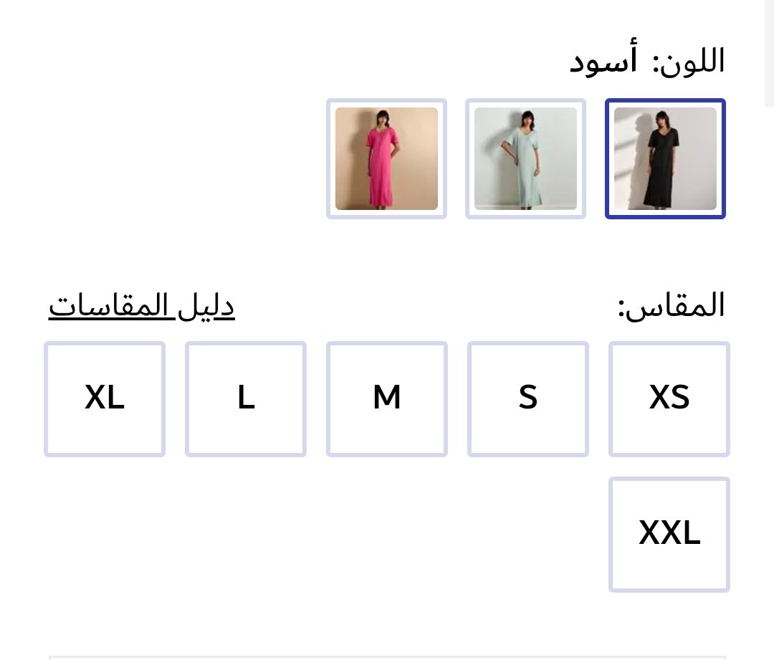Viewport: 774px width, 660px height.
Task: Pick the extra small size box
Action: coord(669,398)
